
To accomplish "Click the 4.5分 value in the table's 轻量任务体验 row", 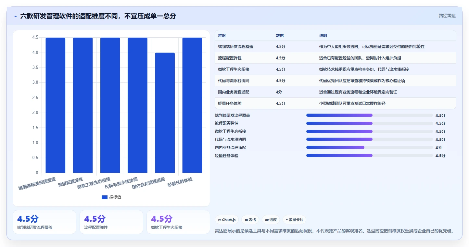I will 281,104.
